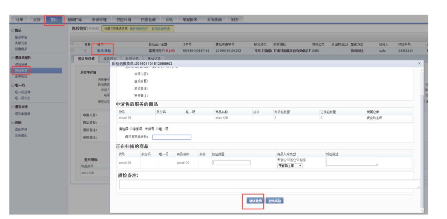Select the 唯一码 scan mode radio button

pyautogui.click(x=157, y=129)
